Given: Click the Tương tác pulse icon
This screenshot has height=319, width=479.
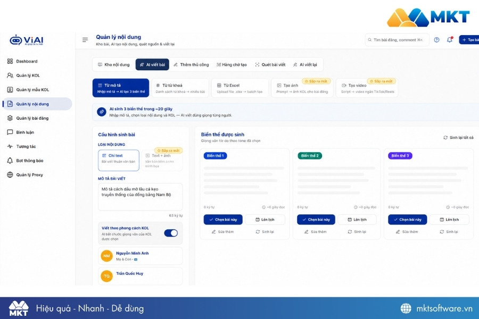Looking at the screenshot, I should coord(10,146).
